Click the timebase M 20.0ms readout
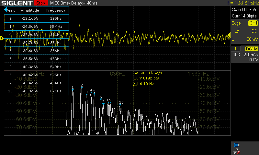The width and height of the screenshot is (259, 155). pyautogui.click(x=60, y=3)
